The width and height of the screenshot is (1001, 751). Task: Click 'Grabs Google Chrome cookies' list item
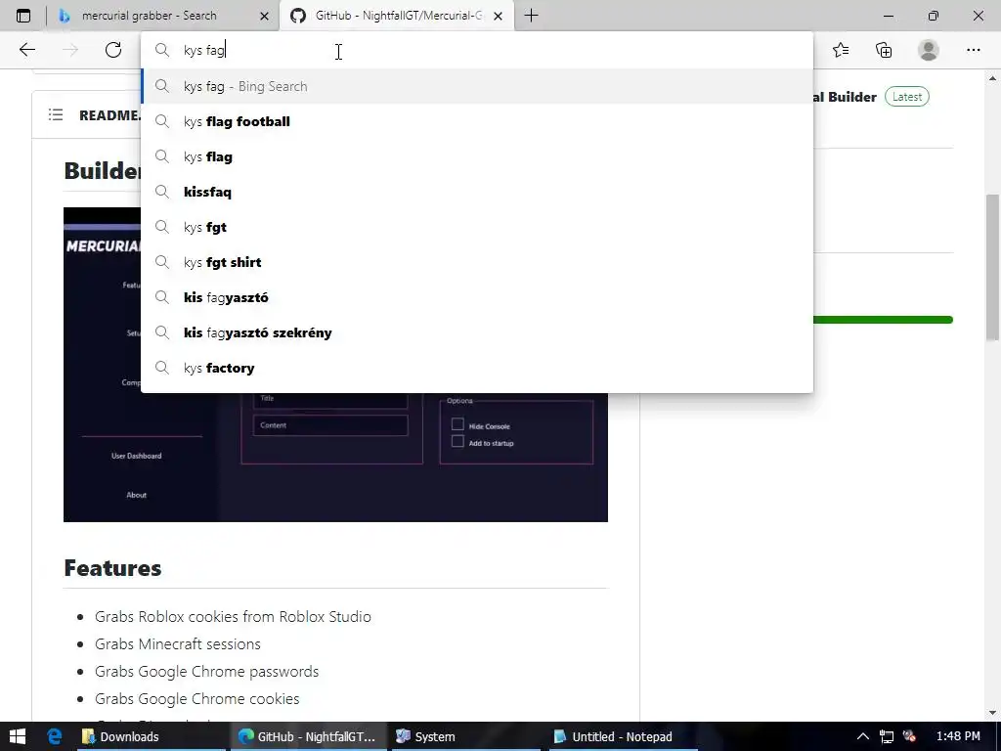pos(196,699)
